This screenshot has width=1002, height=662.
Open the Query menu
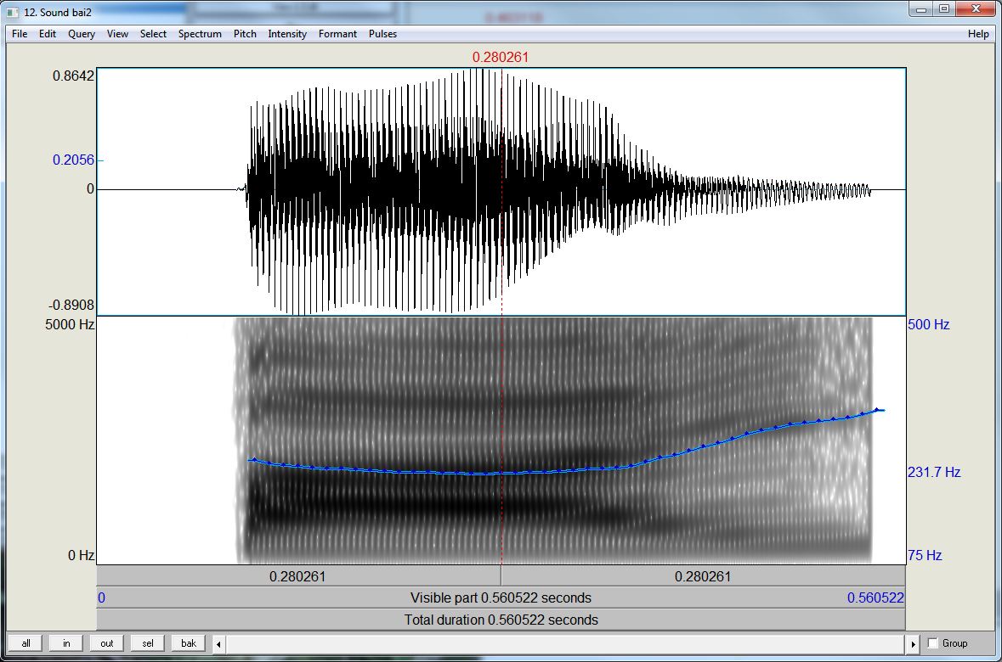click(82, 34)
